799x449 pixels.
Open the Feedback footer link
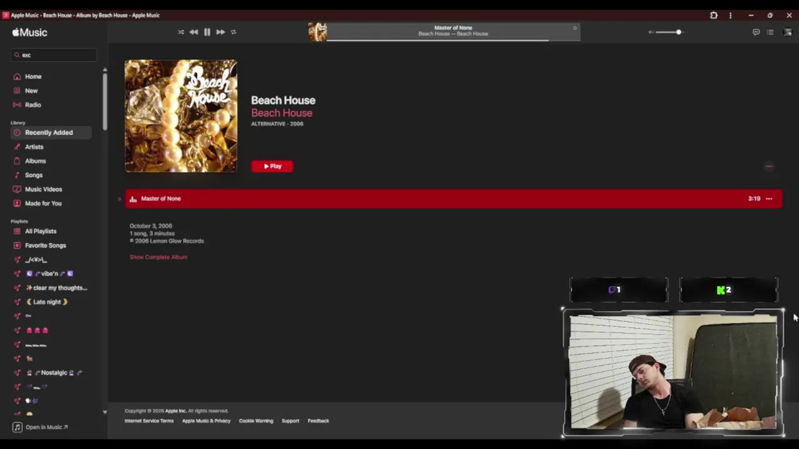[x=318, y=421]
